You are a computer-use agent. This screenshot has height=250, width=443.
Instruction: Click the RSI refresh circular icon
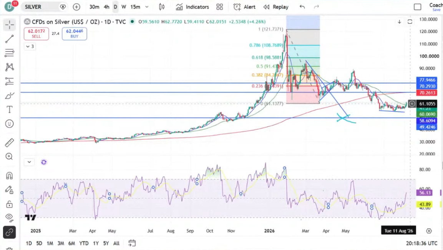(x=43, y=162)
